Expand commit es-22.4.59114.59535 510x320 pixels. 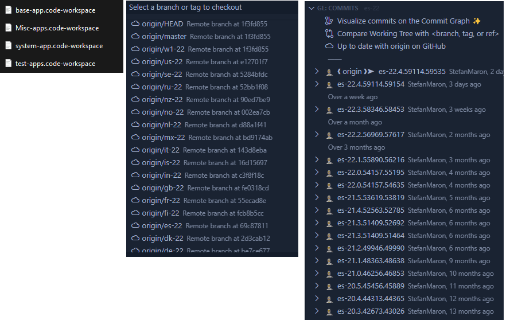click(x=317, y=72)
